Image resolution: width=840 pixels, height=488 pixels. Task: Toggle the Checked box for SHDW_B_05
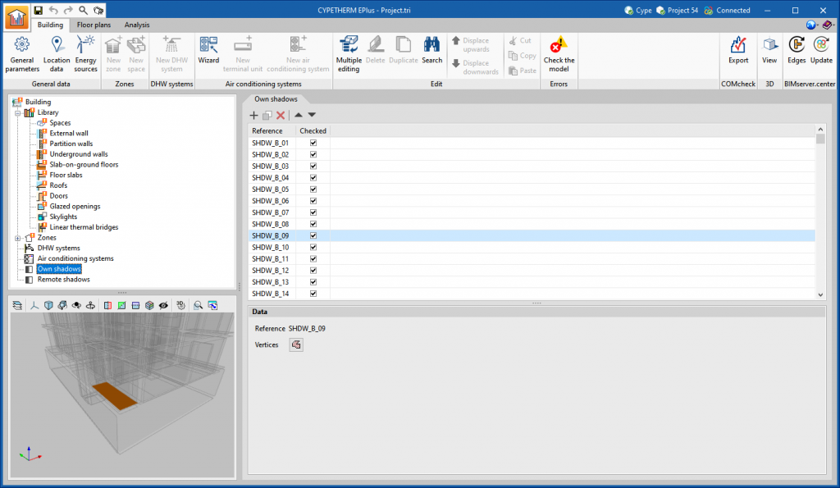click(x=313, y=189)
